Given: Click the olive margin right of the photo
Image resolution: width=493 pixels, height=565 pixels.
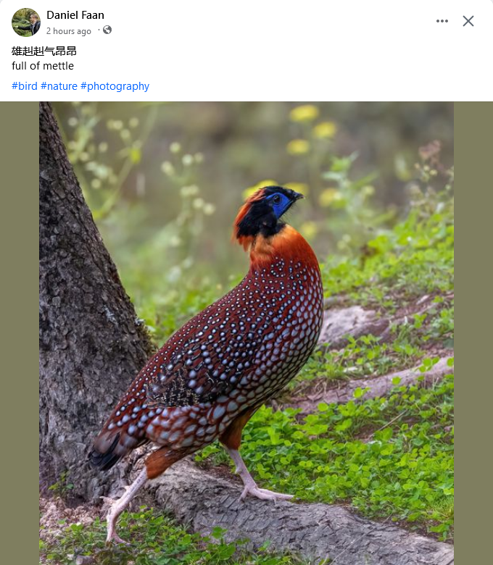Looking at the screenshot, I should tap(473, 333).
